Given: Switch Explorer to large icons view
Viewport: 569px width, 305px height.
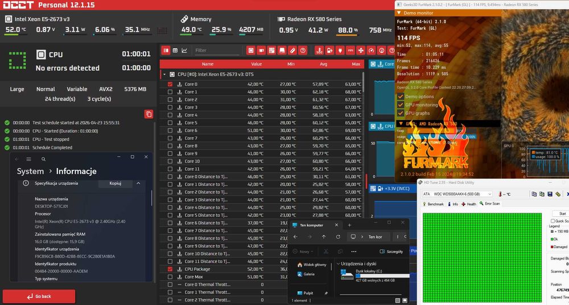Looking at the screenshot, I should (x=405, y=300).
